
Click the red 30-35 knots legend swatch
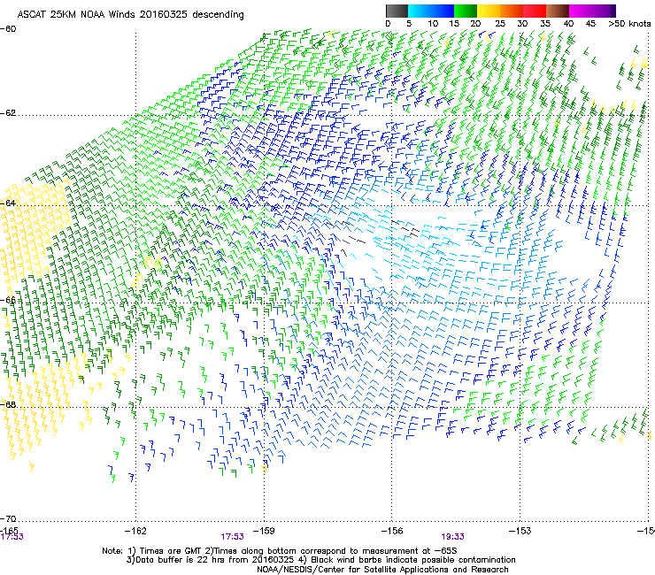click(x=535, y=11)
